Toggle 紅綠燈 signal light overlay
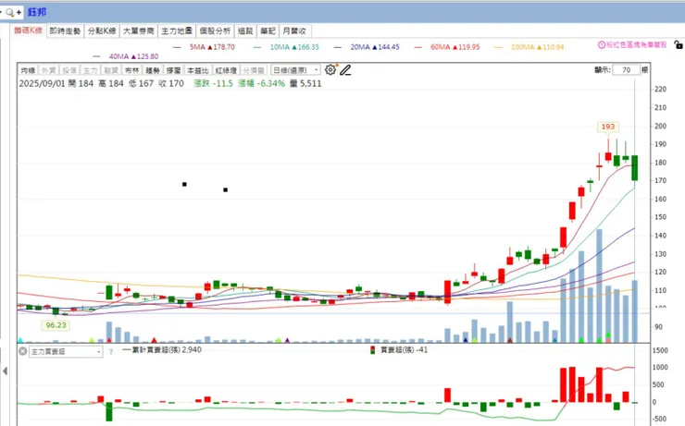The height and width of the screenshot is (426, 685). click(226, 70)
